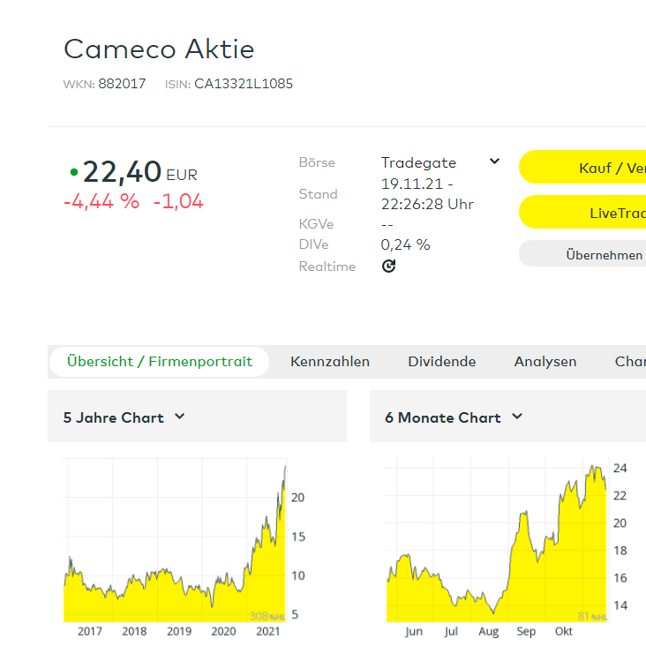Click the green dot beside the price
Viewport: 646px width, 661px height.
click(73, 172)
